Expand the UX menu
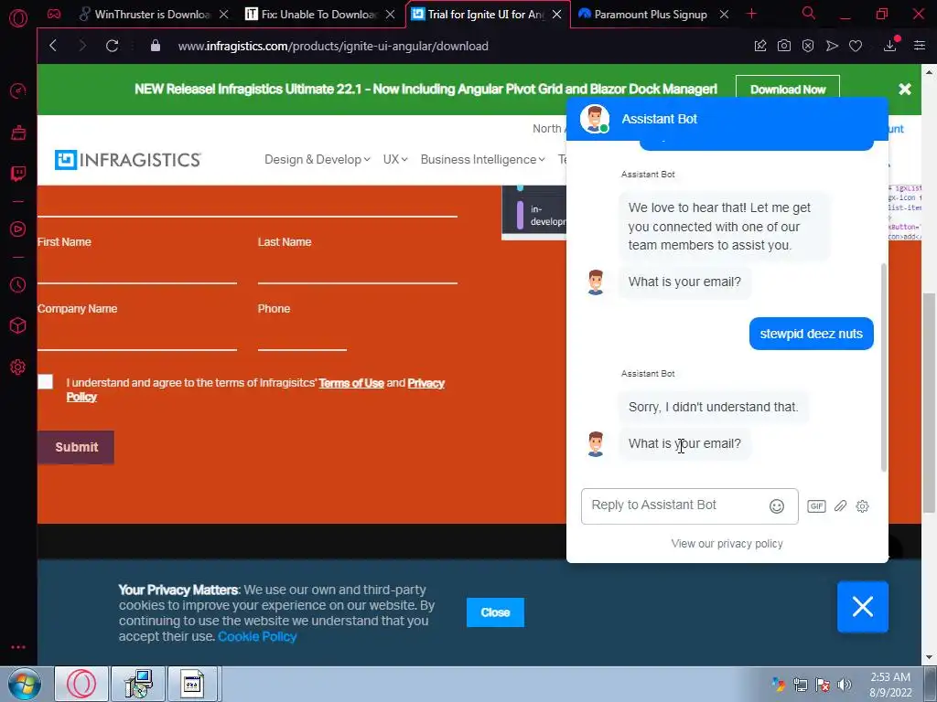The width and height of the screenshot is (937, 702). pyautogui.click(x=395, y=159)
